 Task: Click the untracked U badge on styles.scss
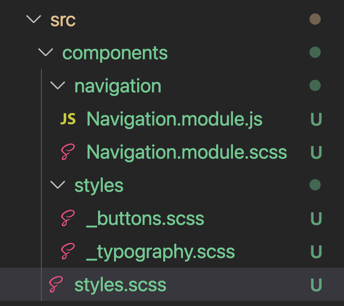[x=316, y=285]
